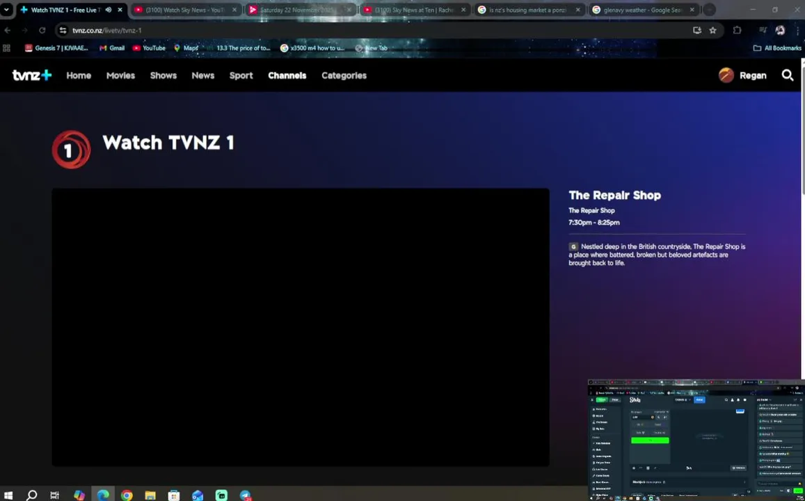Viewport: 805px width, 501px height.
Task: Open the Sport section
Action: [241, 75]
